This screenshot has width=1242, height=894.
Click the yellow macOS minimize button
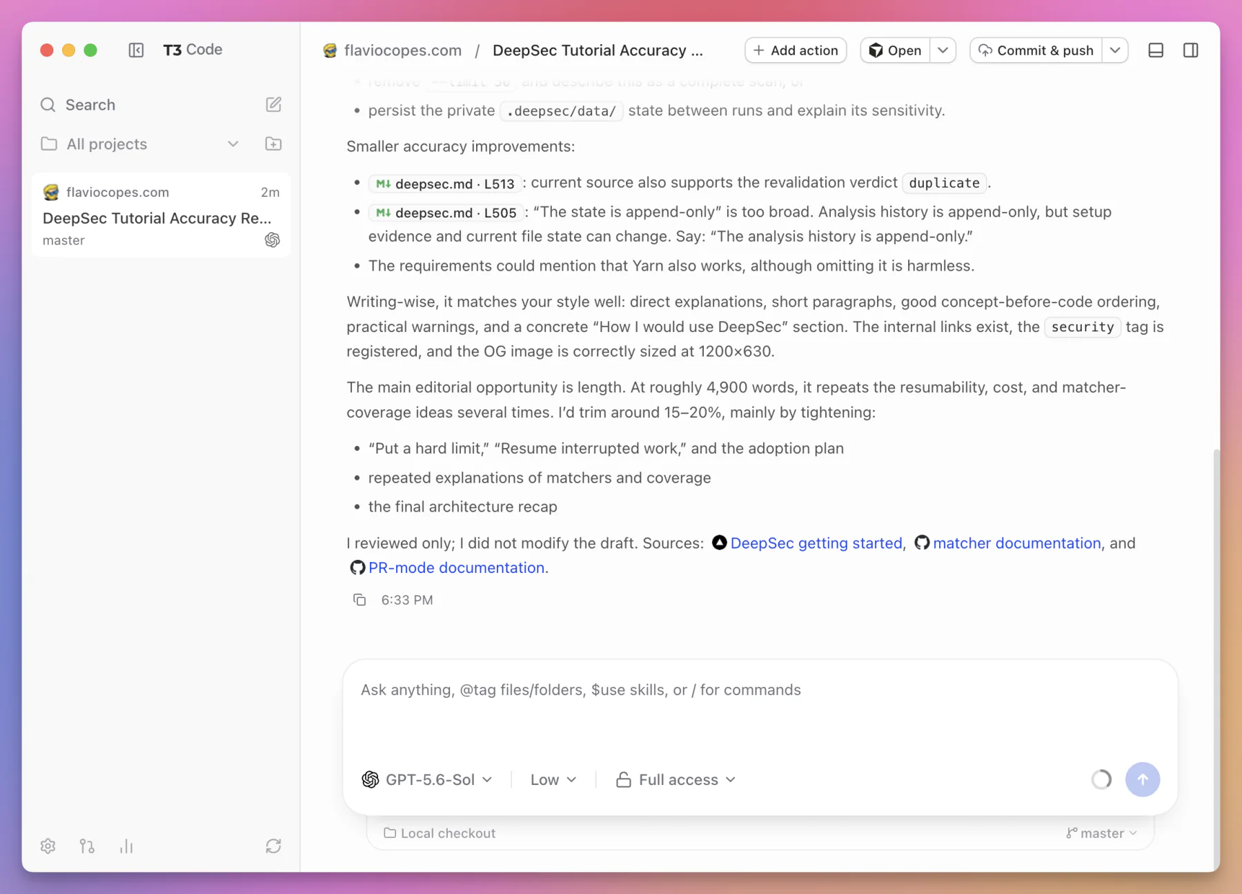[x=68, y=50]
